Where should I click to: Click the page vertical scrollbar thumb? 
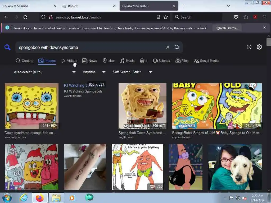[x=269, y=42]
